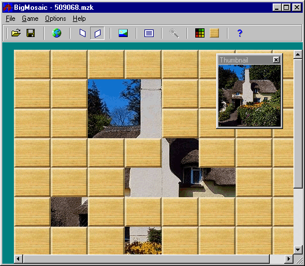The image size is (305, 266).
Task: Click the horizontal scrollbar right arrow
Action: [x=289, y=259]
